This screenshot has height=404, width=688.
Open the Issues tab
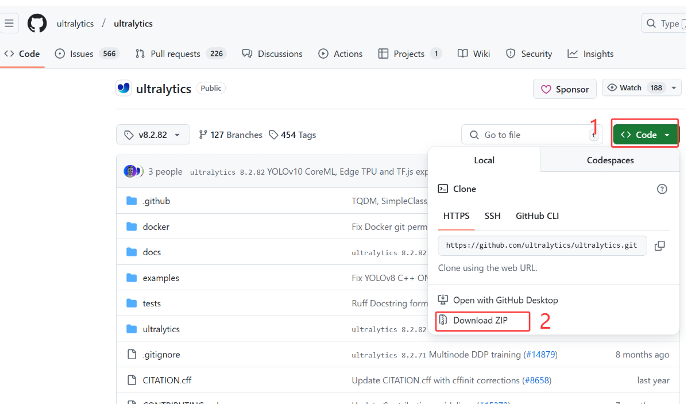87,53
